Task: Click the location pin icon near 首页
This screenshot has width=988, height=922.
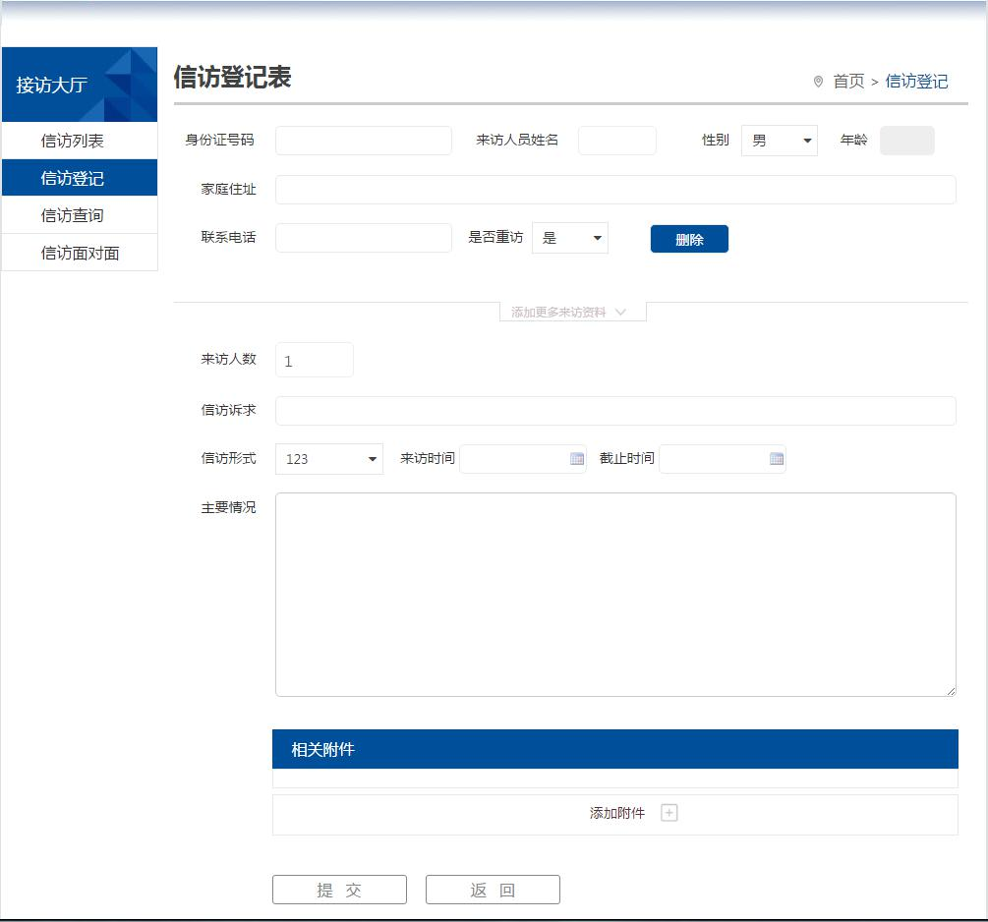Action: point(818,82)
